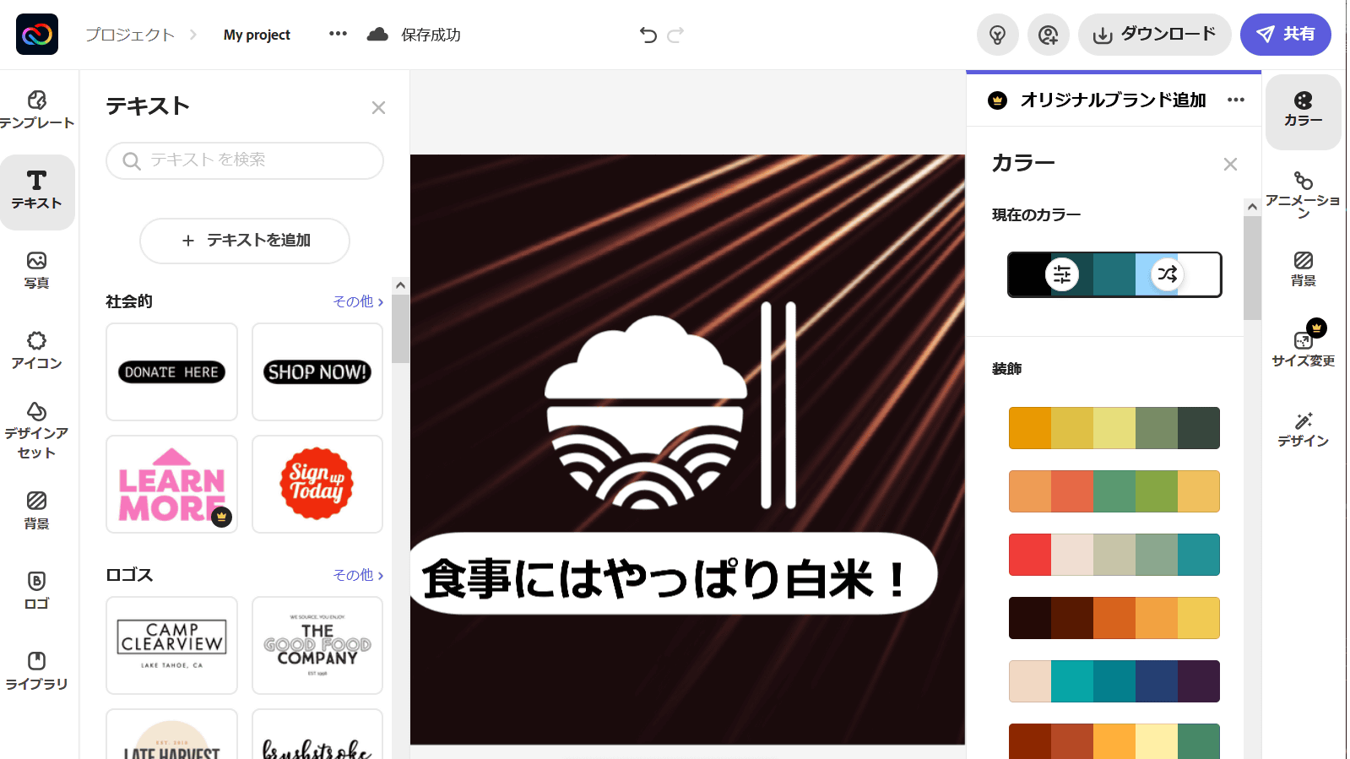
Task: Choose the DONATE HERE text template
Action: tap(171, 371)
